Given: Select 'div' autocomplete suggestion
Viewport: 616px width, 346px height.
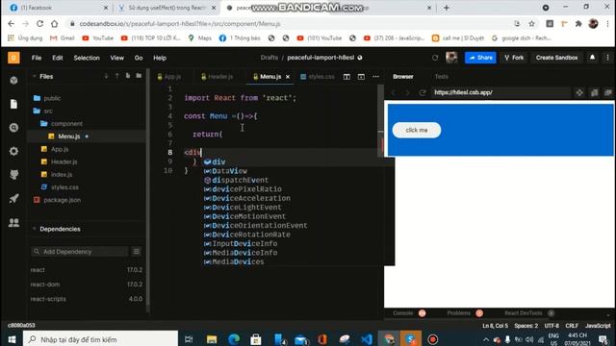Looking at the screenshot, I should 299,161.
